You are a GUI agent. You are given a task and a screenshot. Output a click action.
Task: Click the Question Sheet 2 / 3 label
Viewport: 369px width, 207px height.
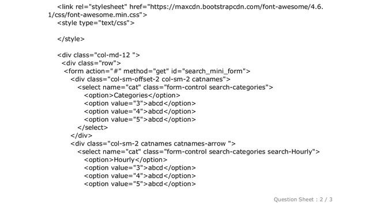pyautogui.click(x=303, y=200)
